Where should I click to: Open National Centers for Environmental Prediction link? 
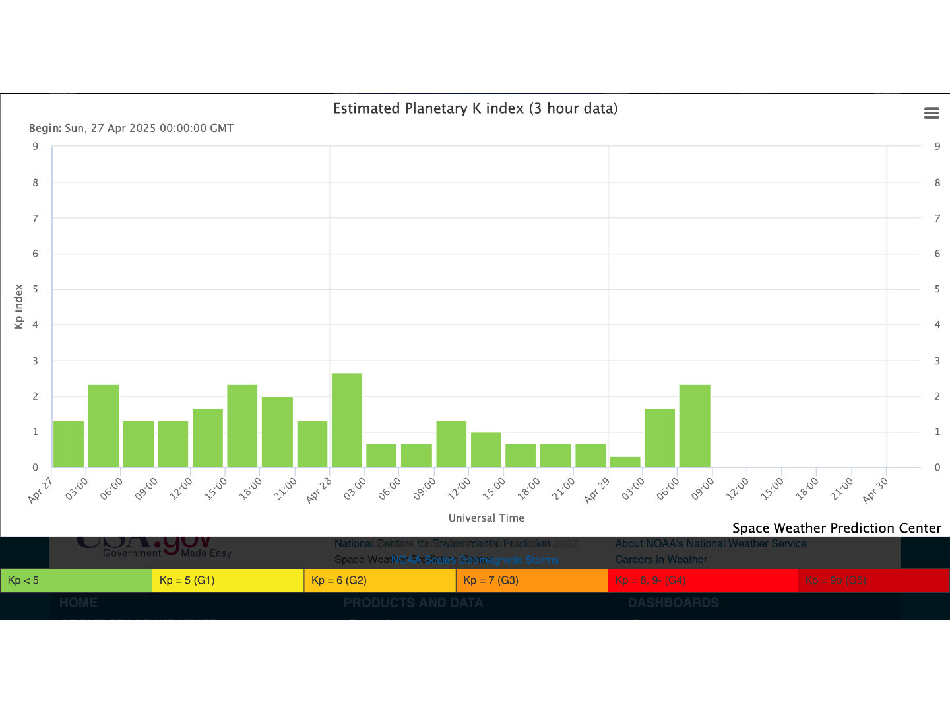click(x=442, y=543)
